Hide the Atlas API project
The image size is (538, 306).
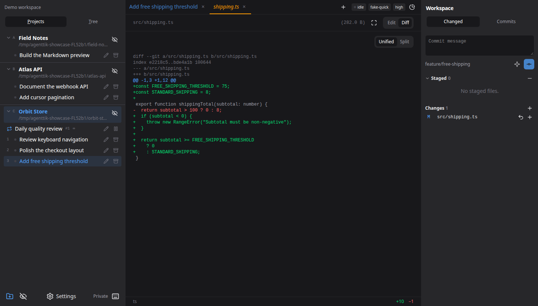click(x=115, y=71)
